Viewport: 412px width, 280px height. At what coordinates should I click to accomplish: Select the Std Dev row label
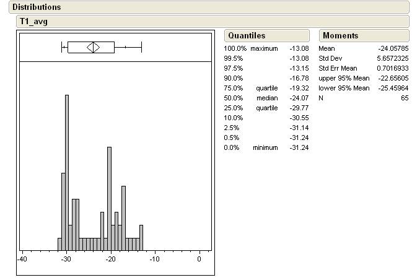click(331, 58)
